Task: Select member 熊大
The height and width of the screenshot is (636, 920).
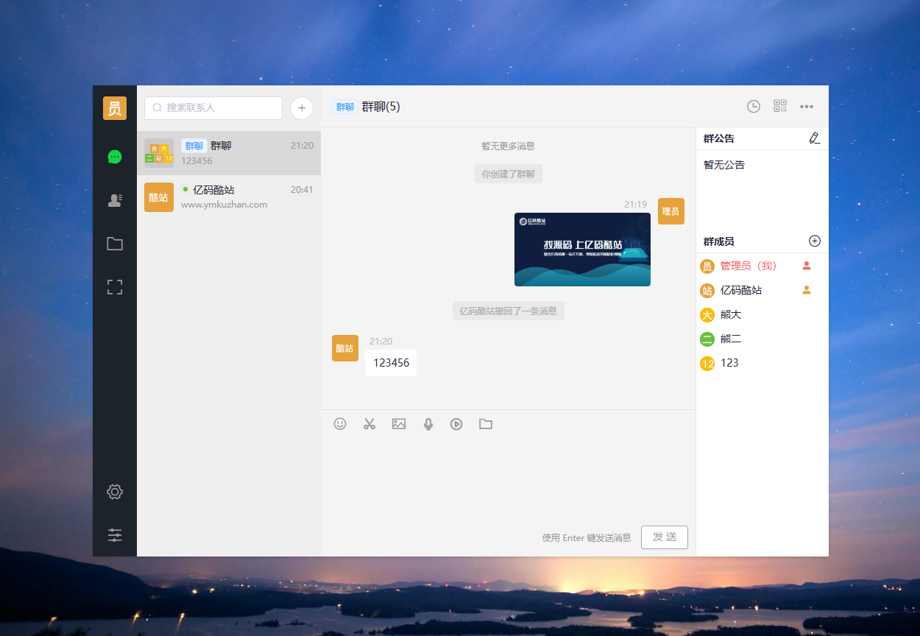Action: pos(762,314)
